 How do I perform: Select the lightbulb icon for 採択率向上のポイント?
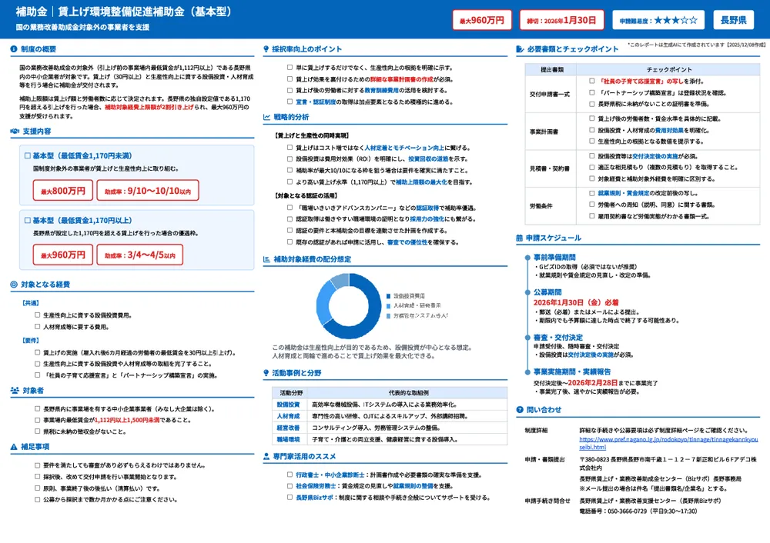(x=266, y=50)
